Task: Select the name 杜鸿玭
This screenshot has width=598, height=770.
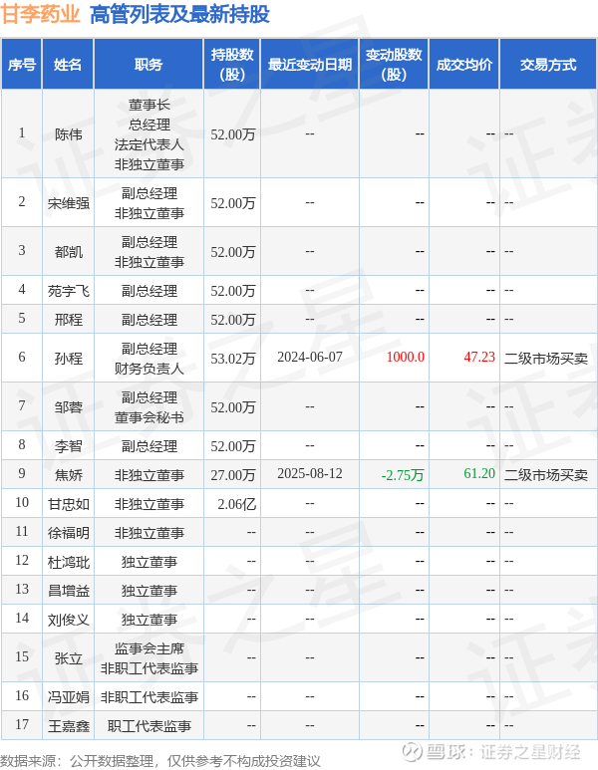Action: (x=69, y=562)
